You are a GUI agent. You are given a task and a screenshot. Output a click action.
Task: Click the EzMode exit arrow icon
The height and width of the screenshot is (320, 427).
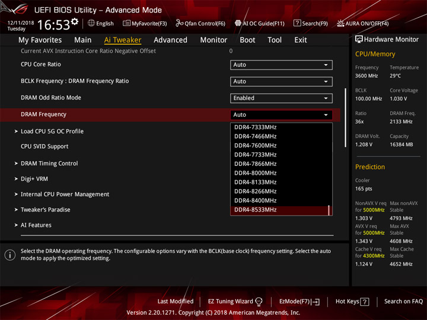316,302
